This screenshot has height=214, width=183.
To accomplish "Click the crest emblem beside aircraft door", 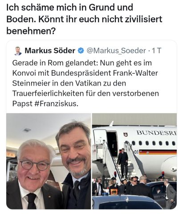I will (x=126, y=135).
